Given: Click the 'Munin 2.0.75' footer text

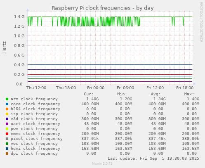Looking at the screenshot, I should [102, 163].
